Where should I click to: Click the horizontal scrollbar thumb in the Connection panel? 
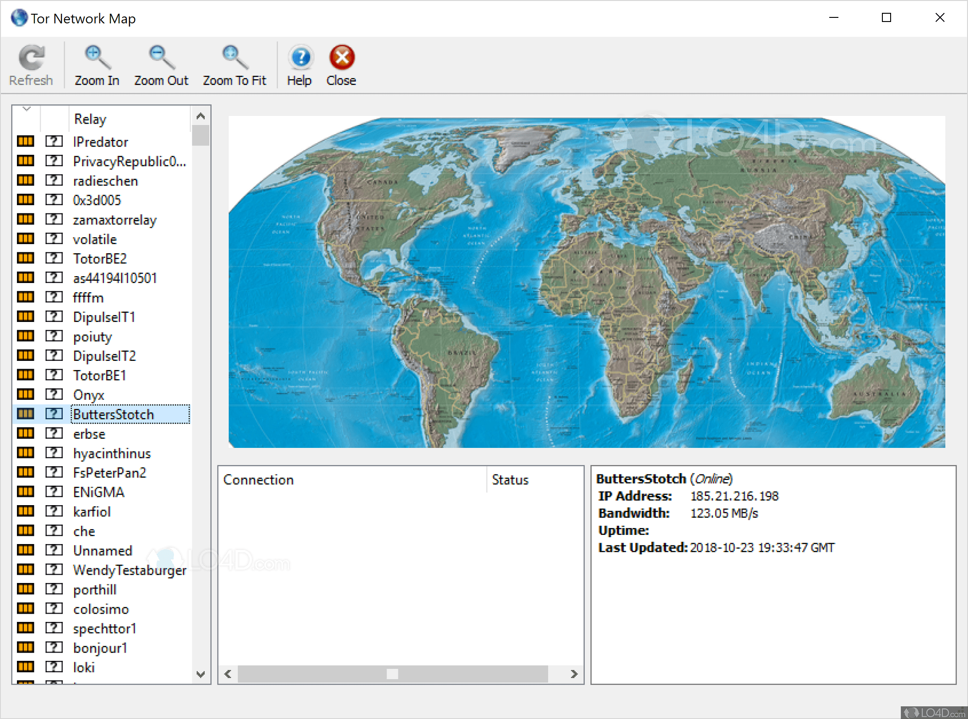(x=392, y=674)
